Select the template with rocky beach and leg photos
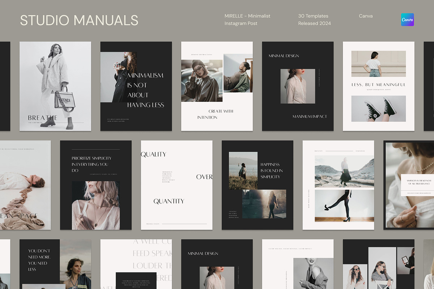434x289 pixels. (x=338, y=185)
